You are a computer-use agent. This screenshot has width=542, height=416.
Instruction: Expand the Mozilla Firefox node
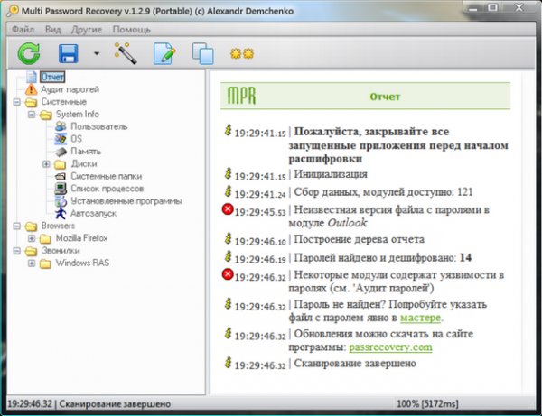(32, 238)
